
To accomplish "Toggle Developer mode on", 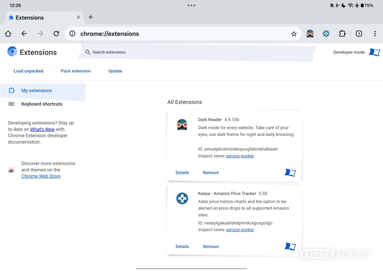I will pos(374,52).
